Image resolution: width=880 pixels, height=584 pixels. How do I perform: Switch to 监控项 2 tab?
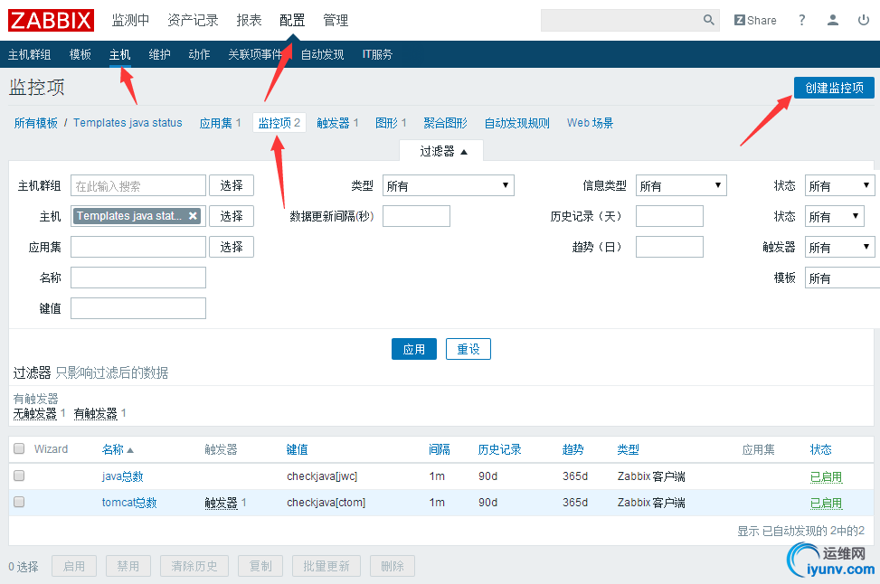click(x=279, y=123)
